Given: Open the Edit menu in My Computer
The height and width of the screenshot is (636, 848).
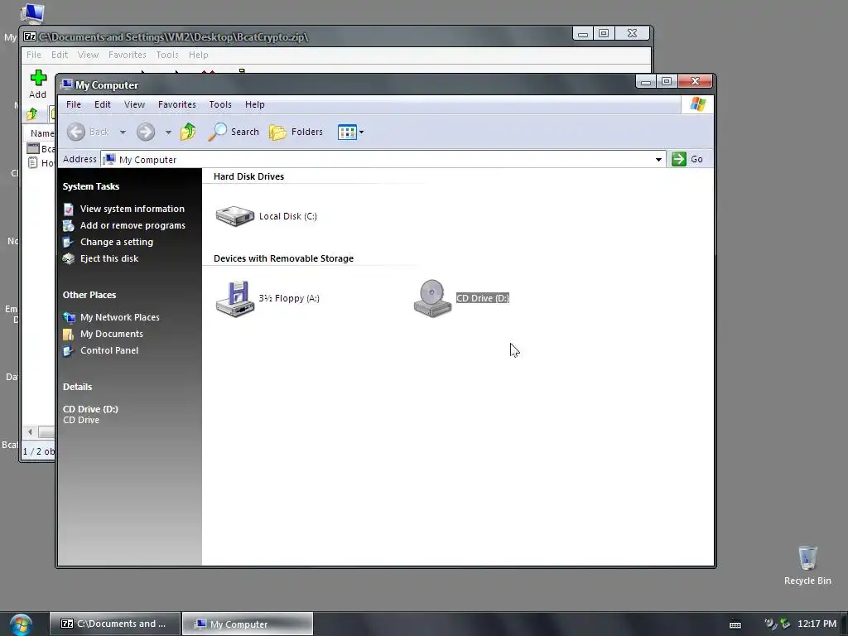Looking at the screenshot, I should coord(102,104).
